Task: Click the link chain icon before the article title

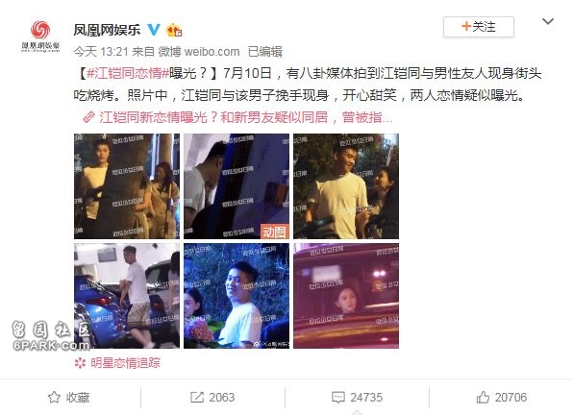Action: point(88,117)
